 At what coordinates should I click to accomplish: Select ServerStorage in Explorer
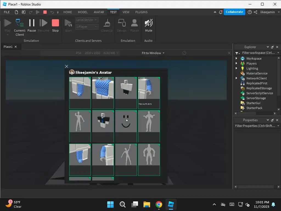tap(256, 98)
